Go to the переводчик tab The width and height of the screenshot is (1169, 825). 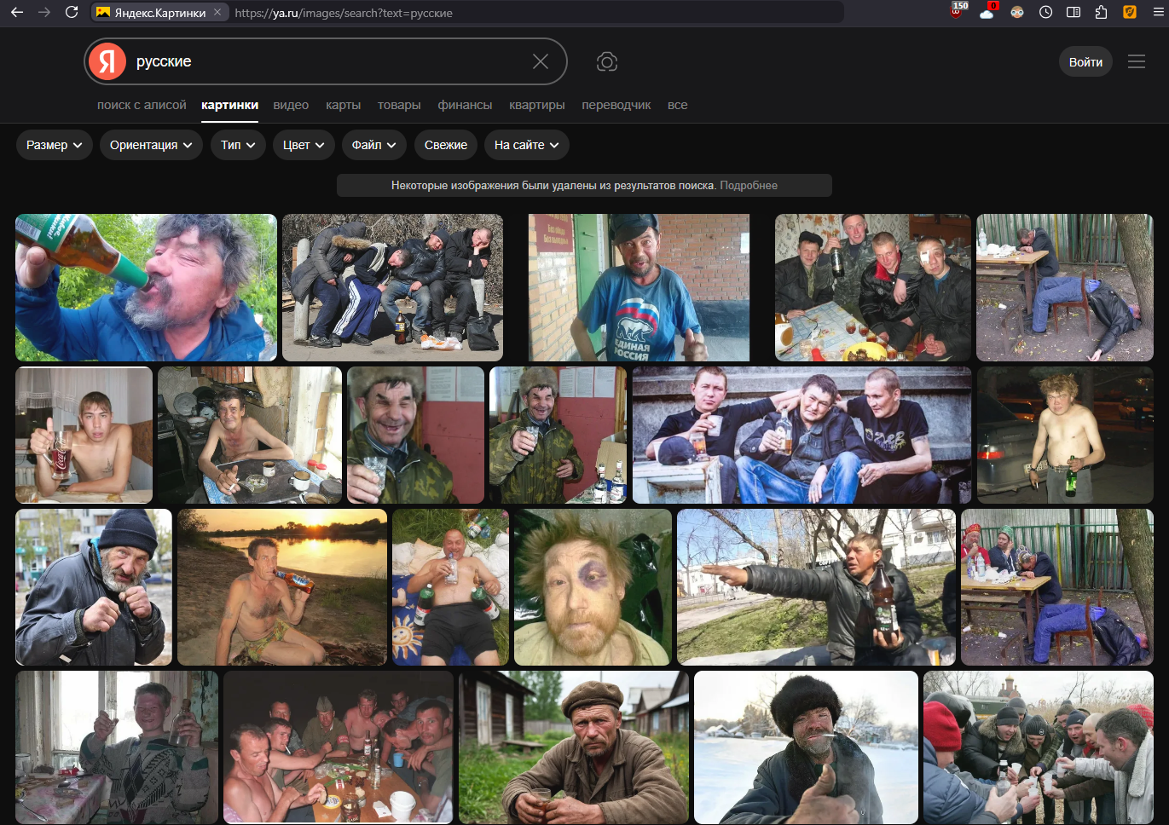[616, 105]
